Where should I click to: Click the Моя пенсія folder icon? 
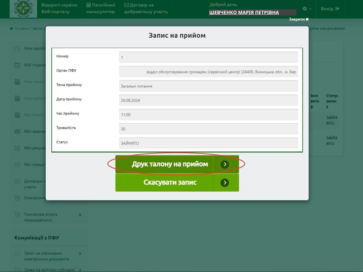(17, 82)
